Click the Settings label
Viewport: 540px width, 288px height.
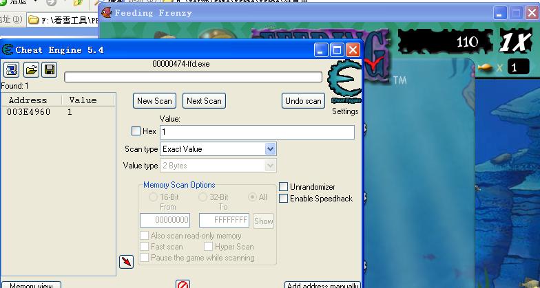(x=345, y=111)
